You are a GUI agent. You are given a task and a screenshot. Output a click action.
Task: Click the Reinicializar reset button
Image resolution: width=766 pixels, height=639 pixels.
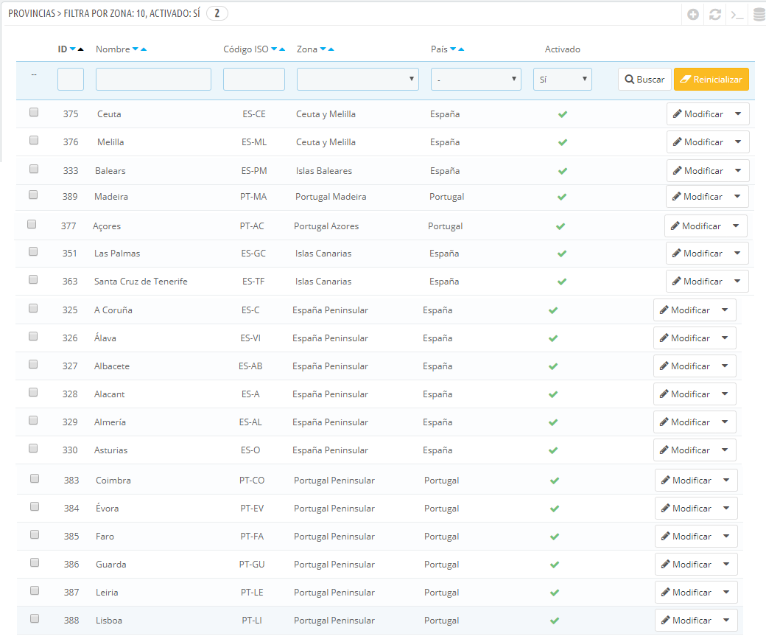point(711,80)
